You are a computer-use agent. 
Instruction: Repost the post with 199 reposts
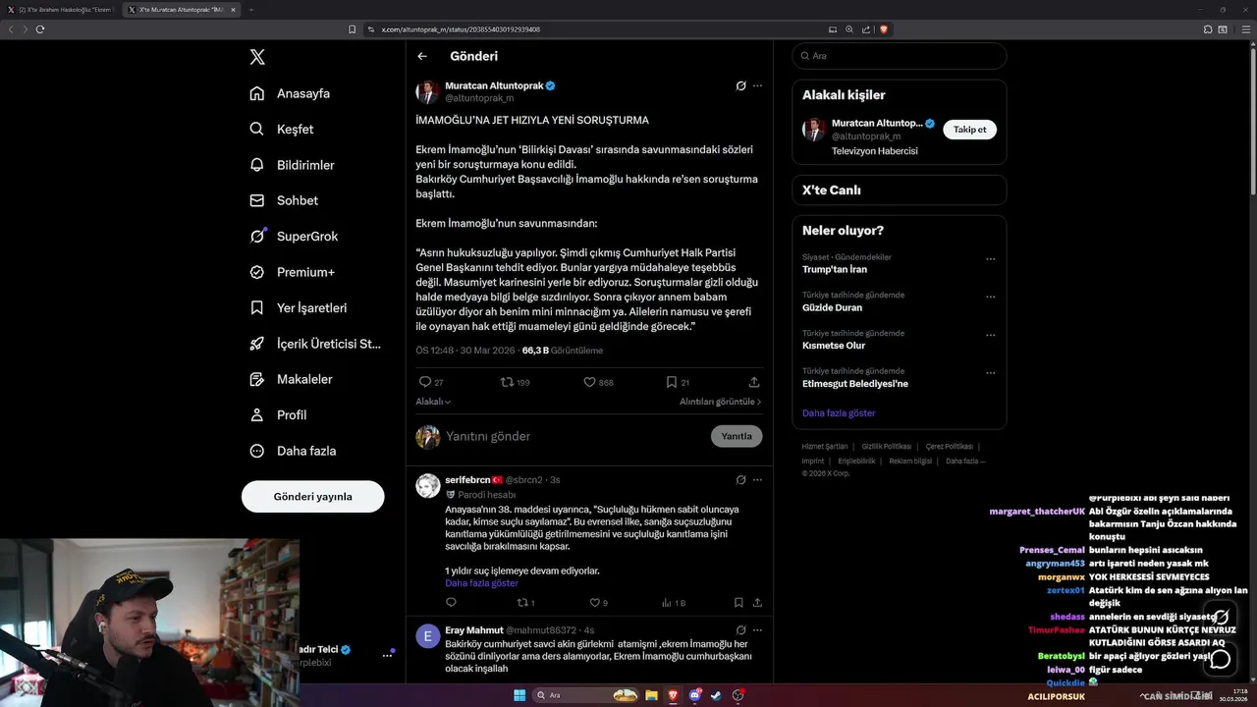pyautogui.click(x=507, y=382)
